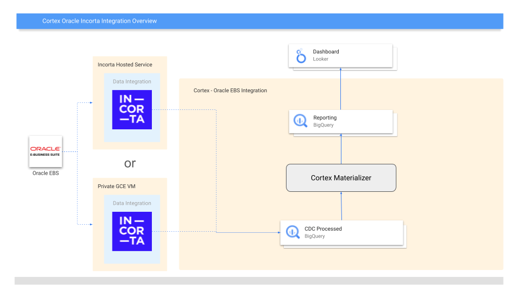
Task: Click the 'Cortex - Oracle EBS Integration' label
Action: 230,91
